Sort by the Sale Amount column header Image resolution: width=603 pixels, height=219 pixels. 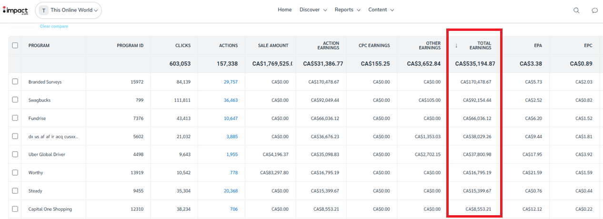tap(273, 46)
